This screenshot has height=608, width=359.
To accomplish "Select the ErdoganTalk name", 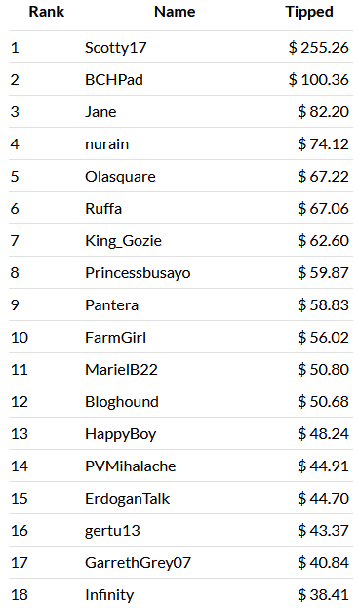I will 127,499.
